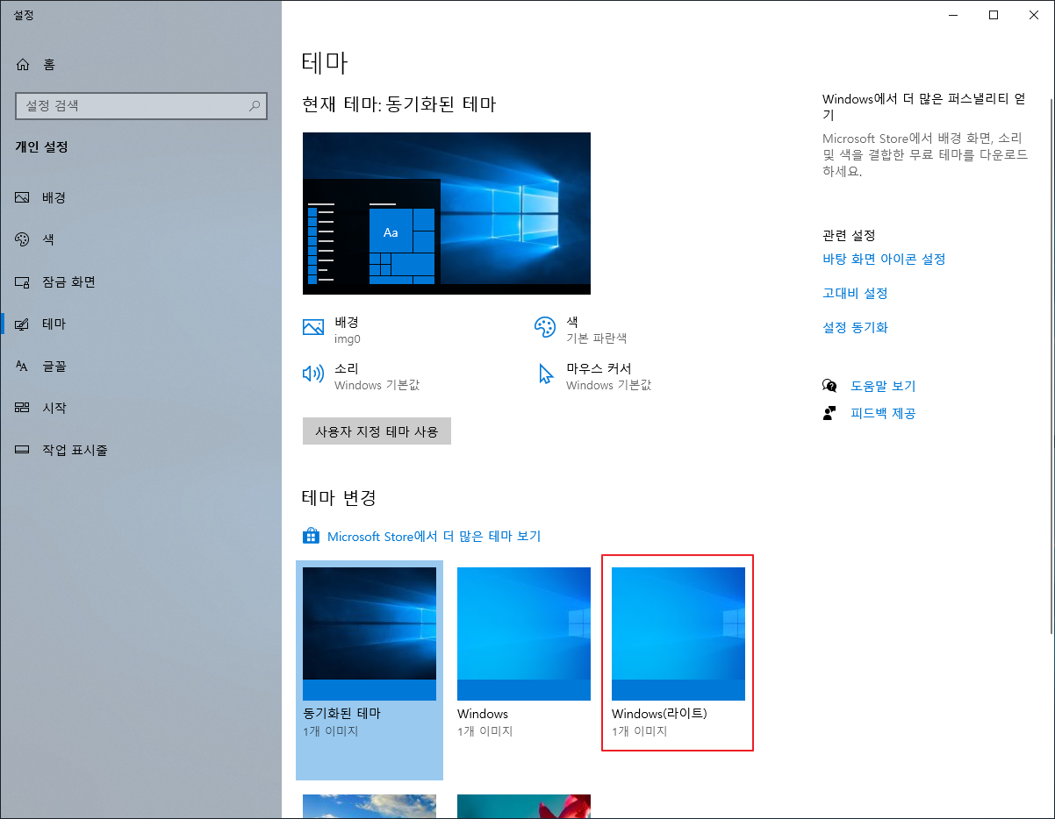The height and width of the screenshot is (819, 1055).
Task: Click the color palette icon beside 기본 파란색
Action: pos(545,327)
